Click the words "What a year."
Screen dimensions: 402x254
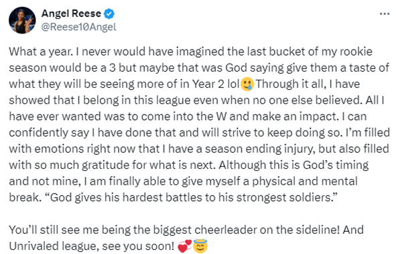(40, 52)
